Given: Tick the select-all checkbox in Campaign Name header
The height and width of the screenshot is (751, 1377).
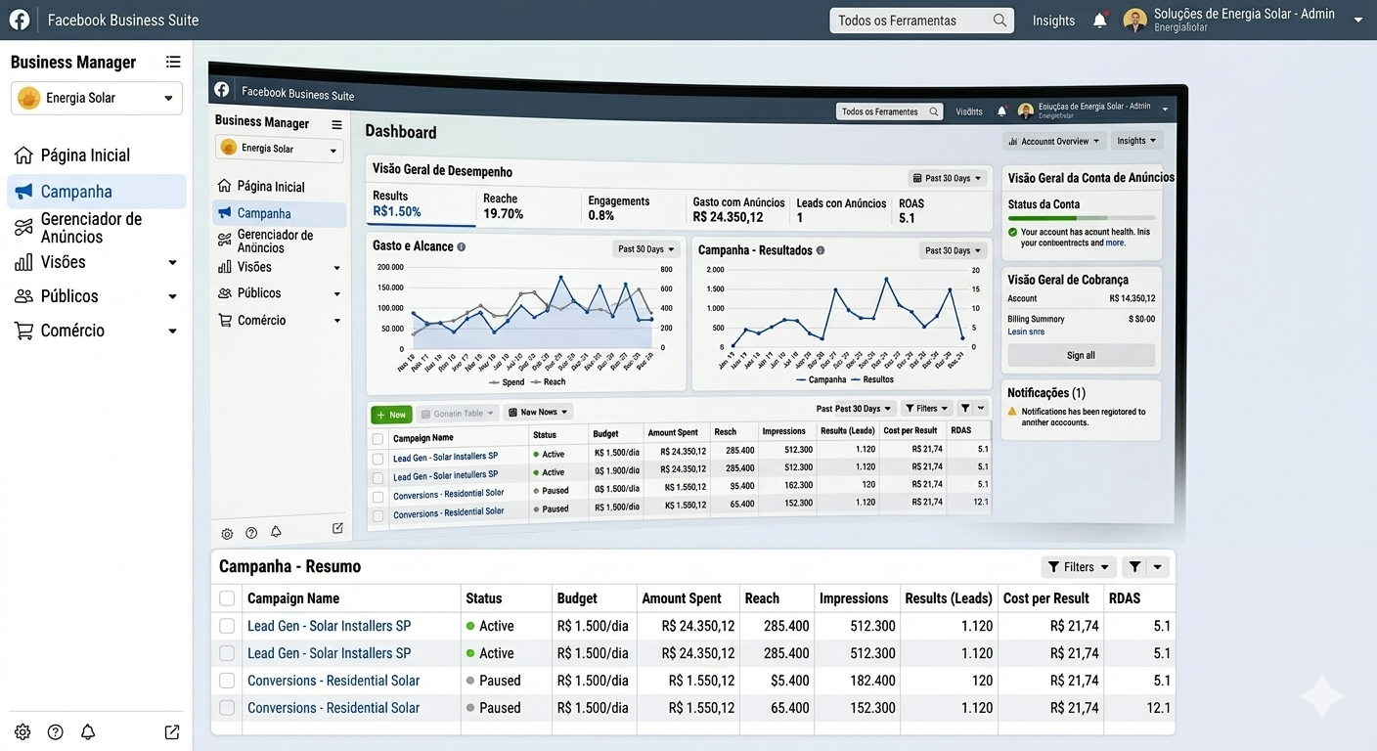Looking at the screenshot, I should [227, 598].
